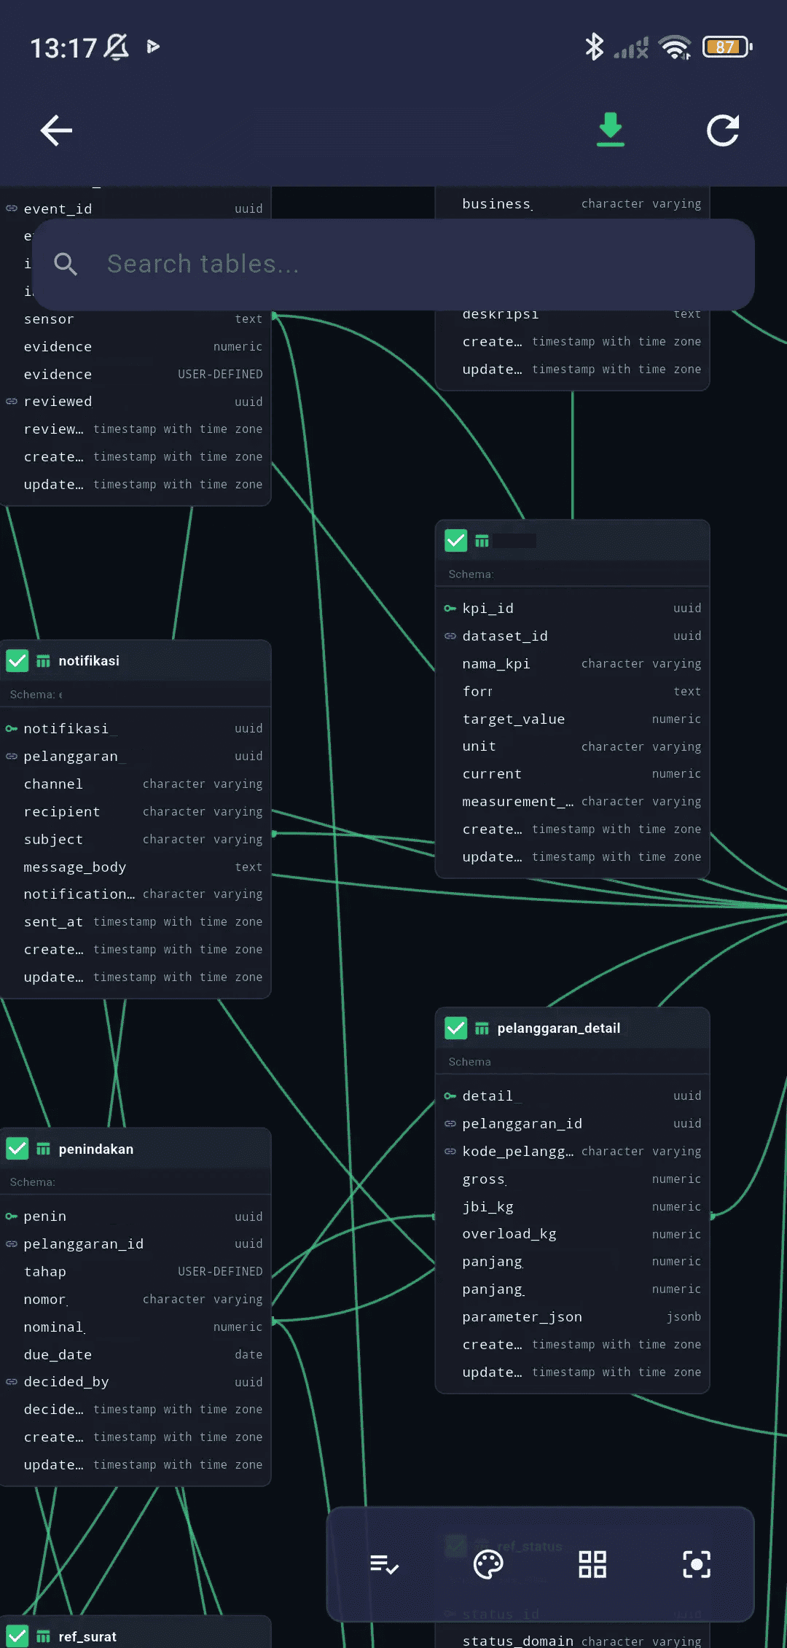This screenshot has height=1648, width=787.
Task: Select the nominal_ column row
Action: [x=136, y=1327]
